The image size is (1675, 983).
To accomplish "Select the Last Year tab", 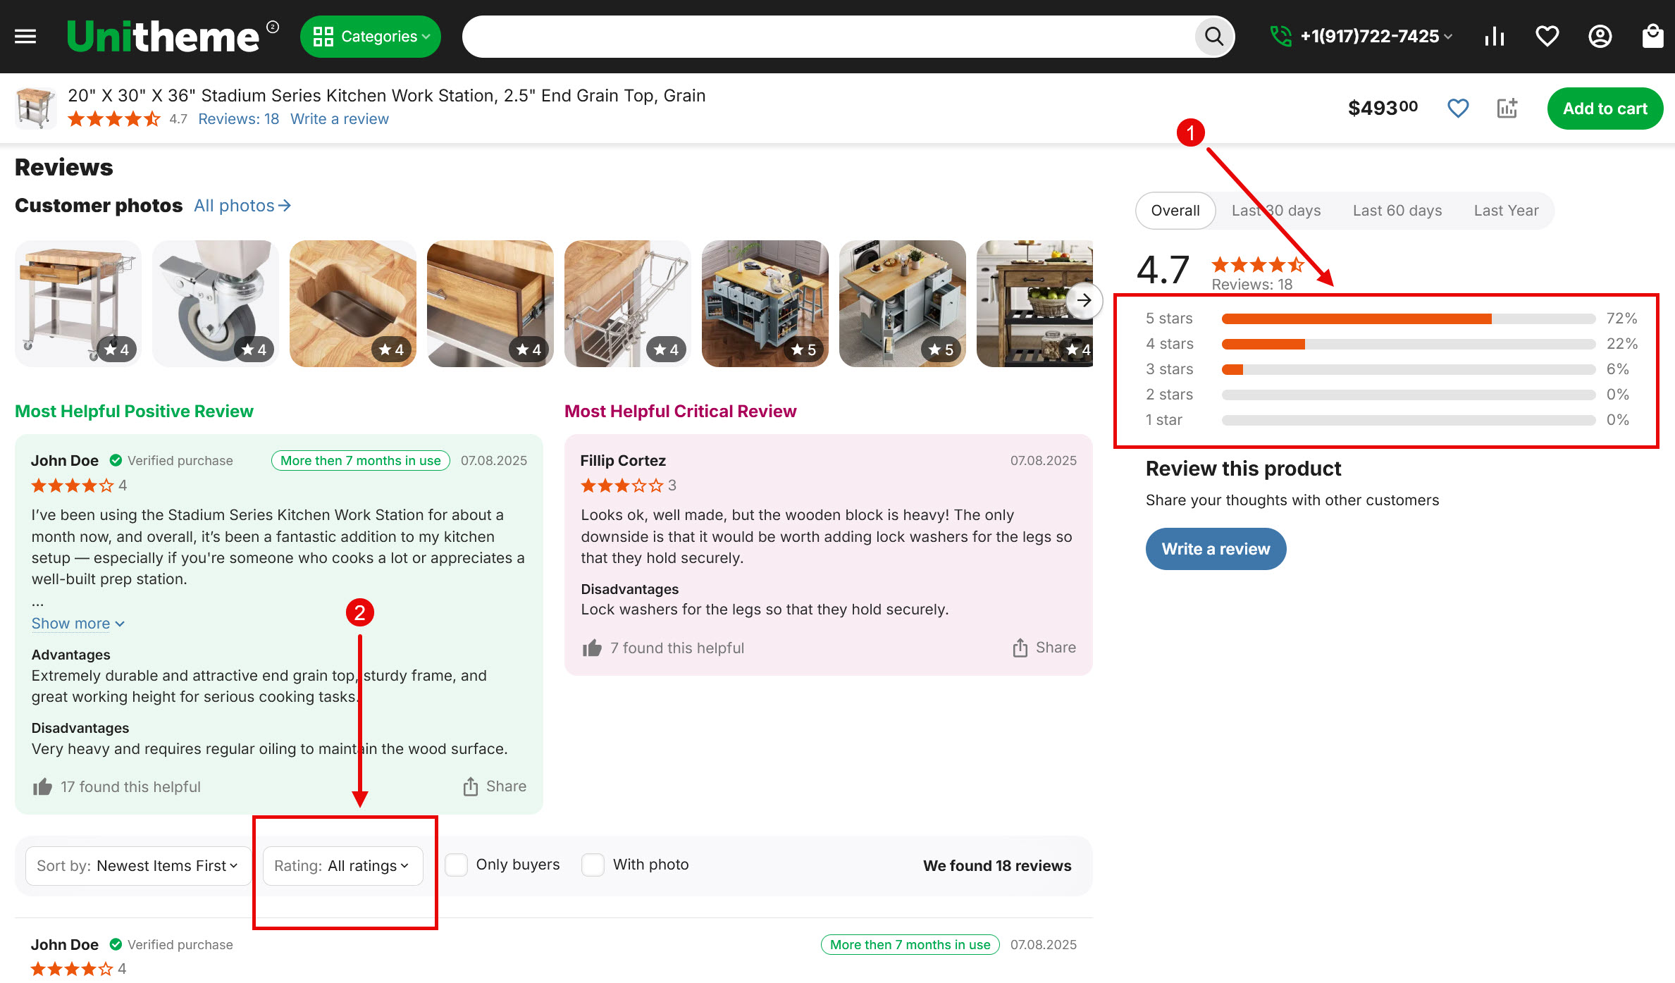I will (1506, 210).
